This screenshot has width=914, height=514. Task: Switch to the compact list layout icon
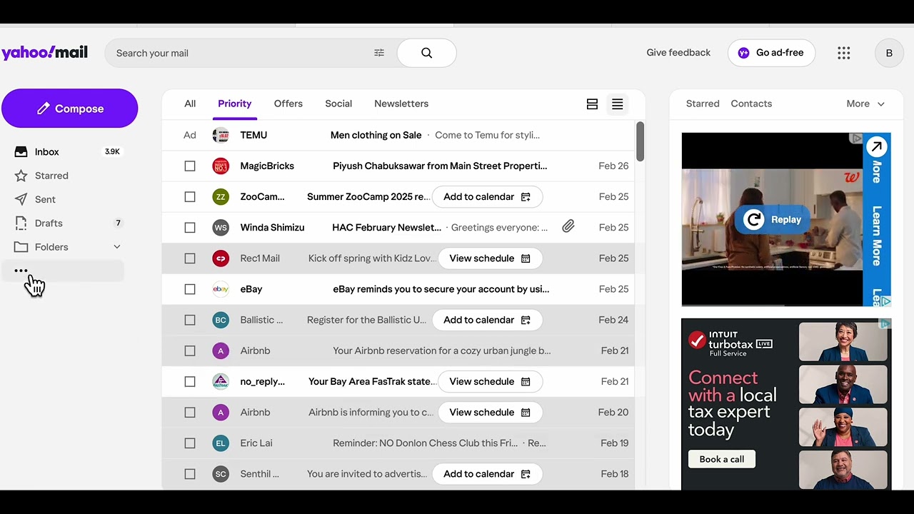click(618, 104)
